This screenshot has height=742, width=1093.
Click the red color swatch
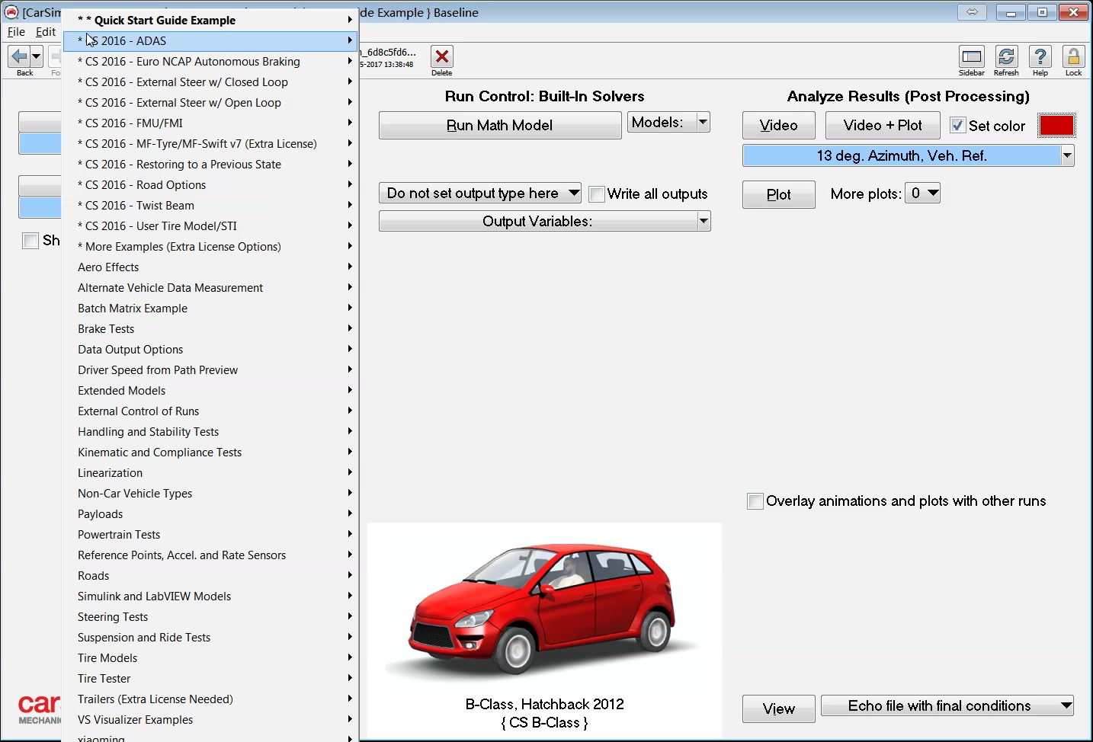[1057, 126]
